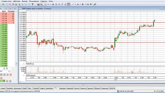The image size is (165, 93).
Task: Click the flag marker tool icon
Action: point(83,4)
